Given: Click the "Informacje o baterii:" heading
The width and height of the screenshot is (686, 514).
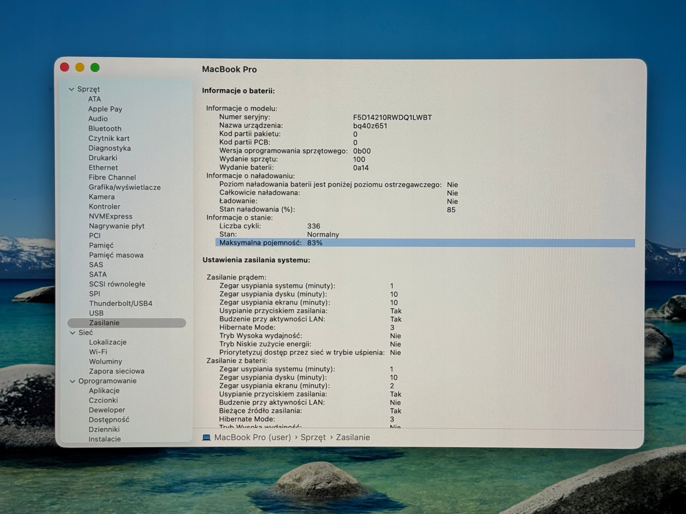Looking at the screenshot, I should coord(238,91).
